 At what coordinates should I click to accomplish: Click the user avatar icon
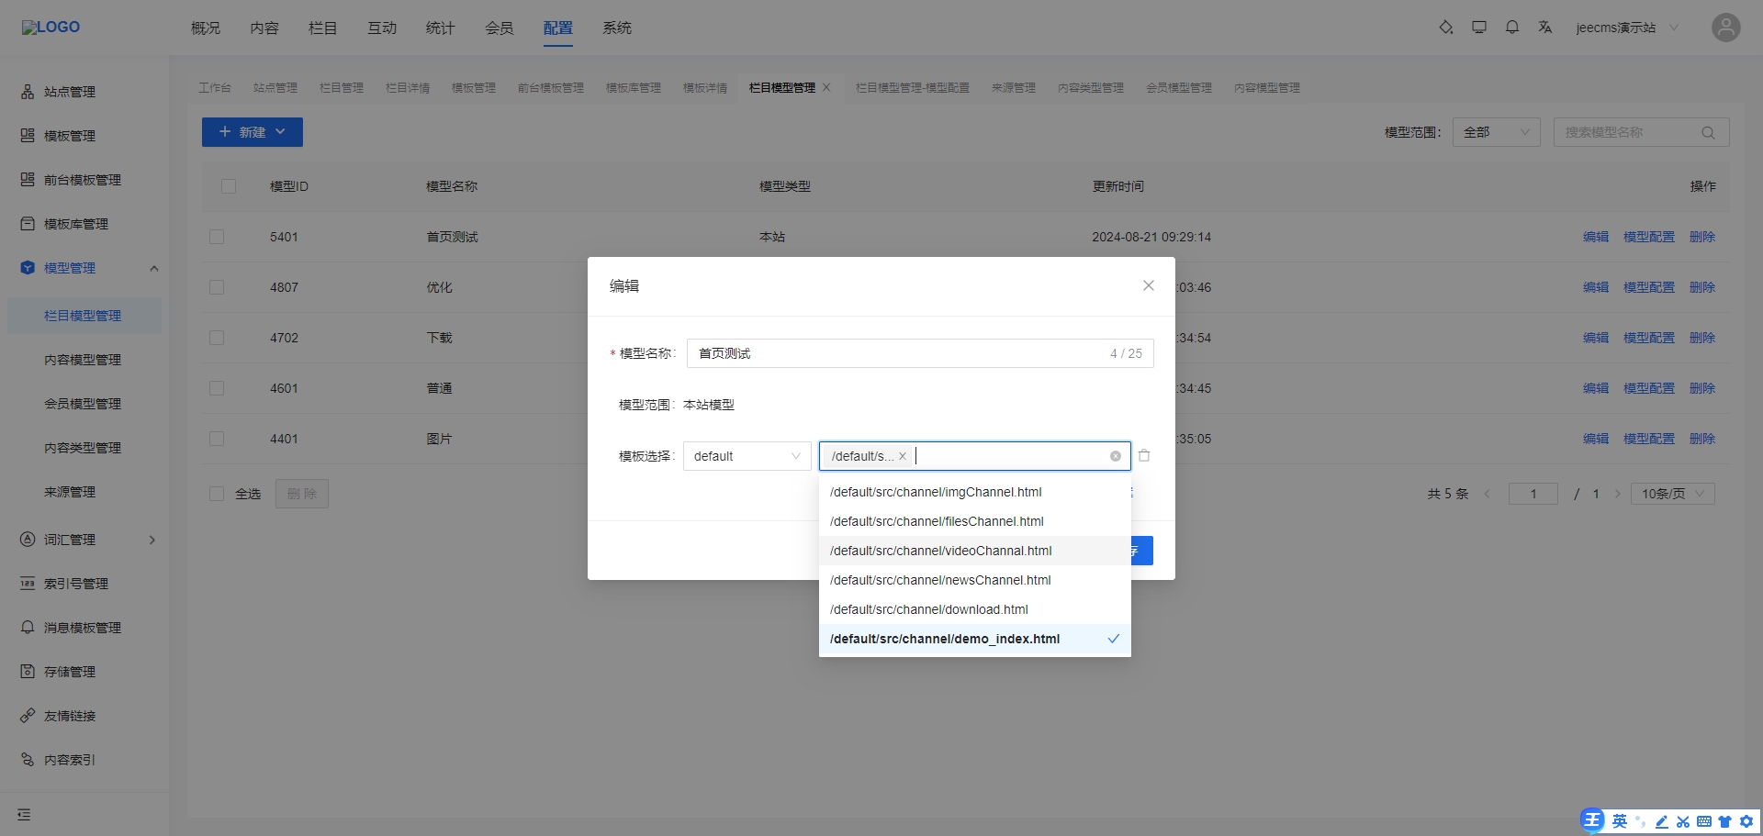1725,28
